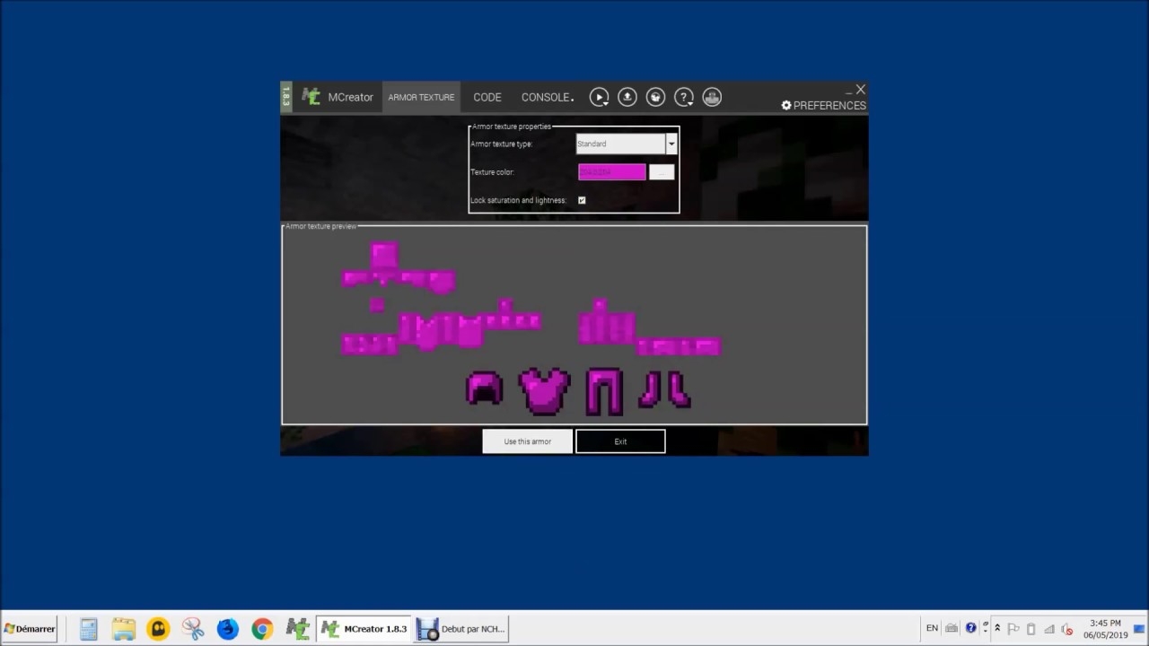The width and height of the screenshot is (1149, 646).
Task: Open File Explorer from the taskbar
Action: [123, 629]
